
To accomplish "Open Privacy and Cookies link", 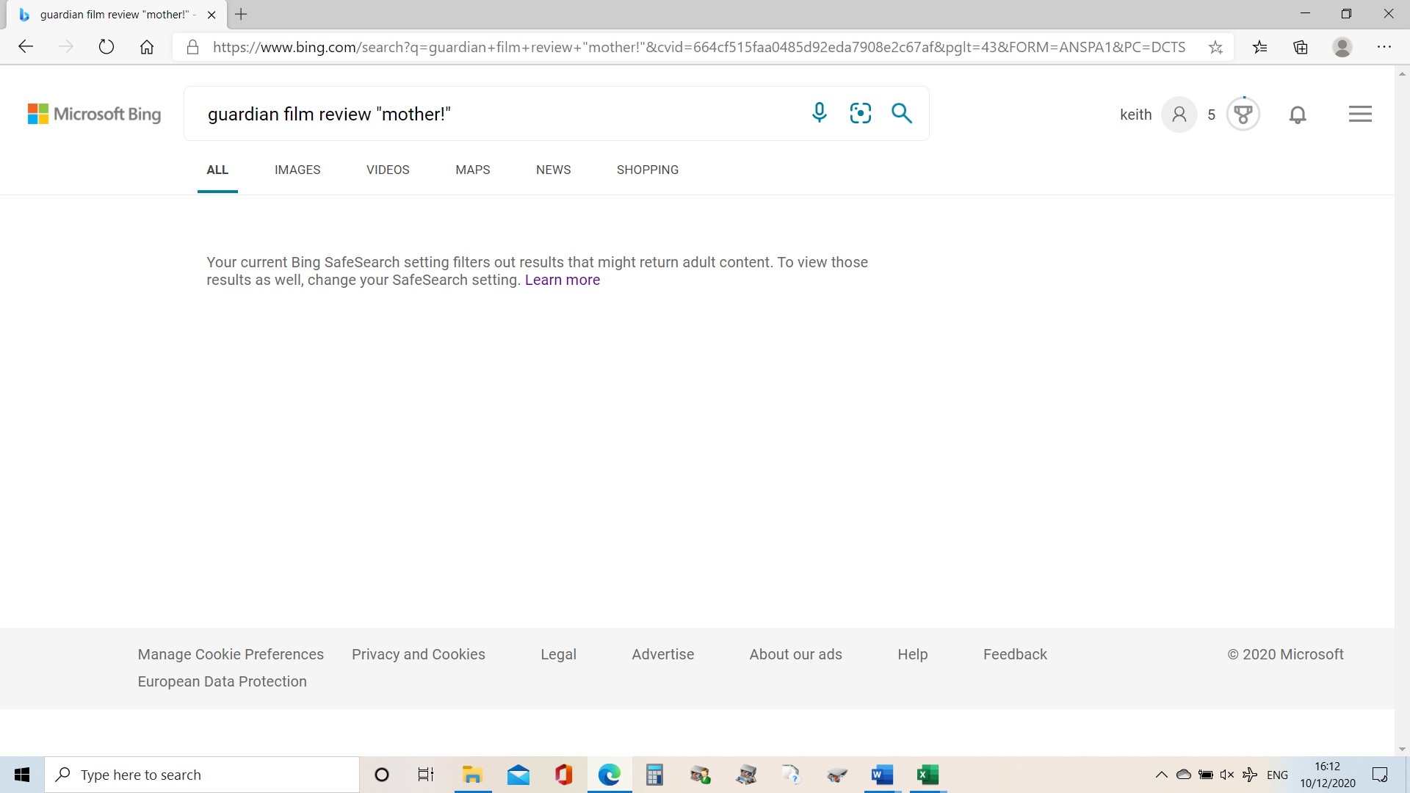I will (419, 654).
